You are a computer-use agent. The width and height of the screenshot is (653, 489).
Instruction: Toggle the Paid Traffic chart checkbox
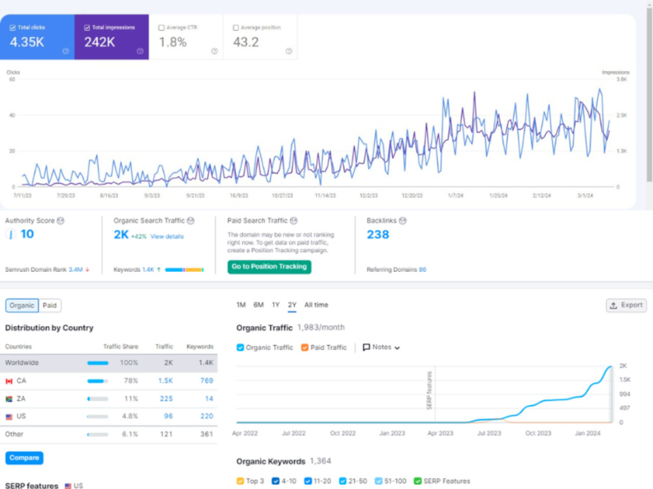[305, 348]
